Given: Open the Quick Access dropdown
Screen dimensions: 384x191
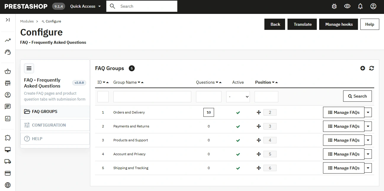Looking at the screenshot, I should pyautogui.click(x=85, y=6).
